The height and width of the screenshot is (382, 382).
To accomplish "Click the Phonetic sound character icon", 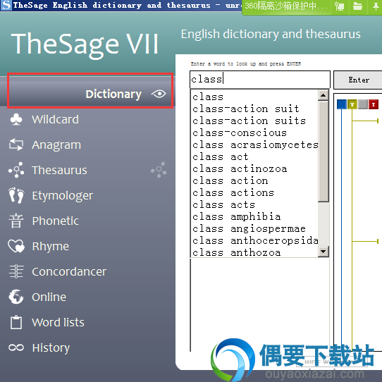I will (16, 221).
